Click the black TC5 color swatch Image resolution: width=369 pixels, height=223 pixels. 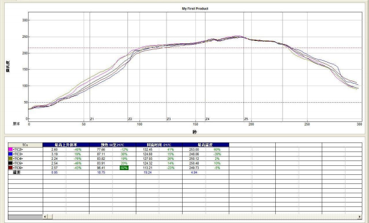click(x=10, y=163)
